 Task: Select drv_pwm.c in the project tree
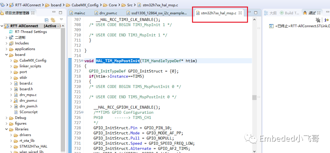pos(28,100)
